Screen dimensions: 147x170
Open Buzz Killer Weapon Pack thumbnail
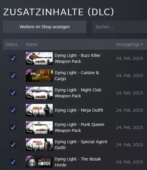click(39, 58)
